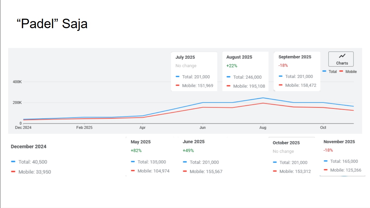Click the red Mobile line peak at Aug
The image size is (370, 208).
[x=262, y=103]
